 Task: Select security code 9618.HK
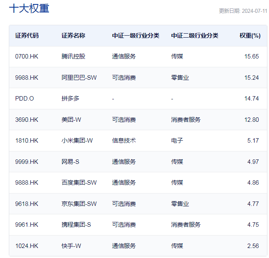(26, 204)
